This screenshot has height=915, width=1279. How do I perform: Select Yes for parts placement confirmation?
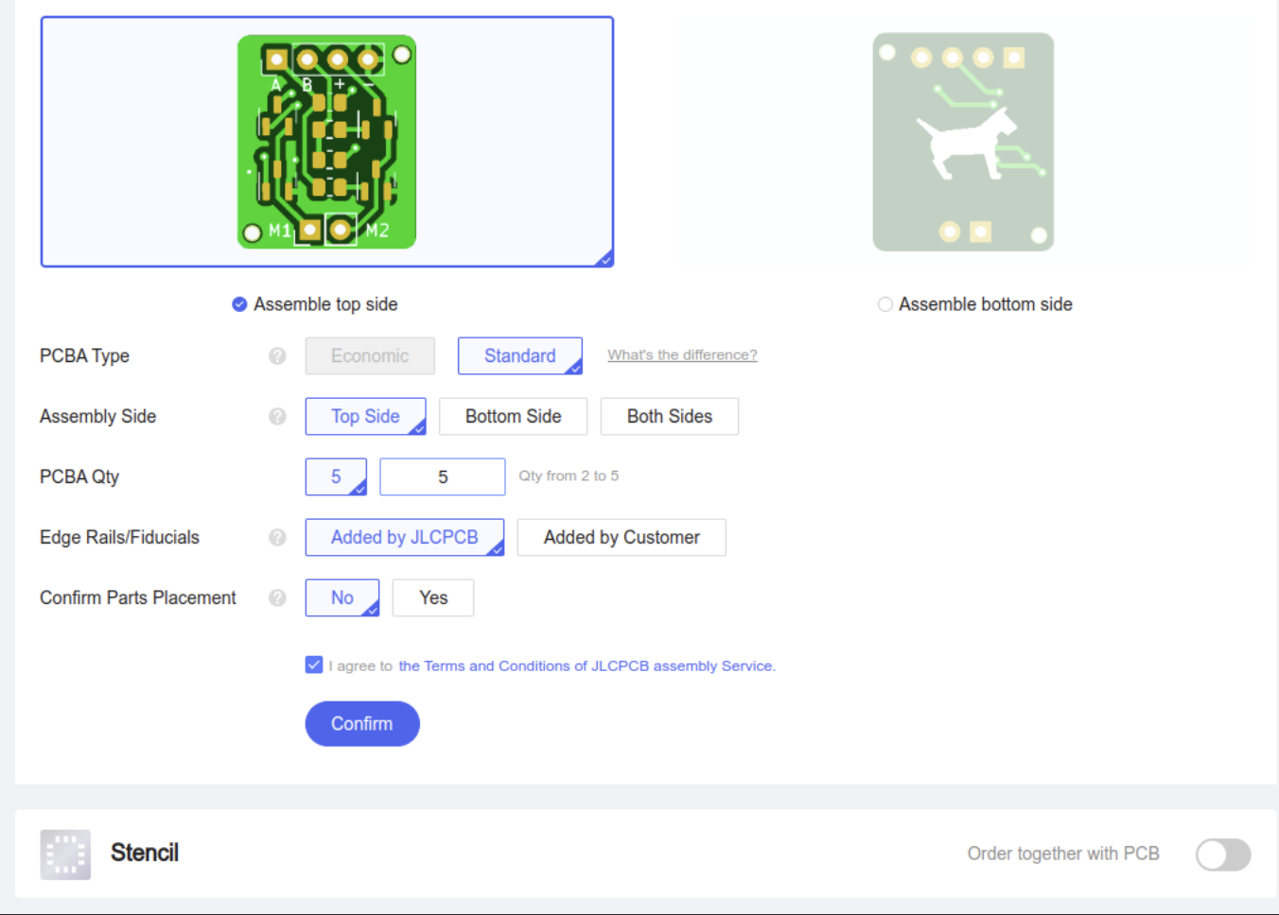tap(432, 597)
